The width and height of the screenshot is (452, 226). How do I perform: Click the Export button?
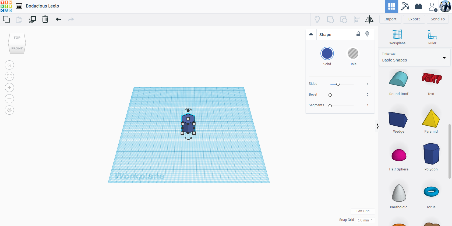pyautogui.click(x=414, y=19)
